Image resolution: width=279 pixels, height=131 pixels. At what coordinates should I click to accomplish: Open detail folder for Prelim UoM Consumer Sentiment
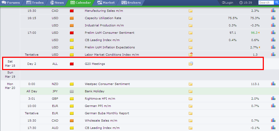pos(191,33)
